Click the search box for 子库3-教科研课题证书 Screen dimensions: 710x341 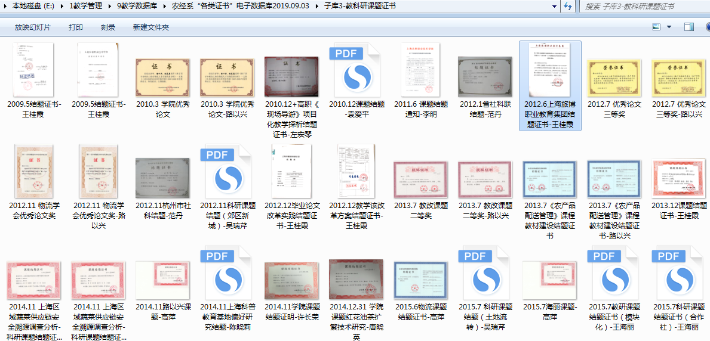(642, 7)
